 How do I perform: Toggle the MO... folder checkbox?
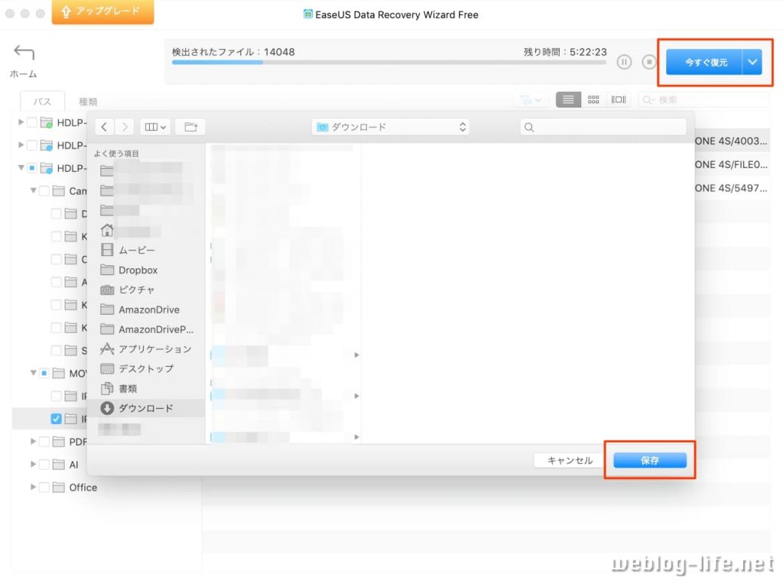(x=44, y=373)
